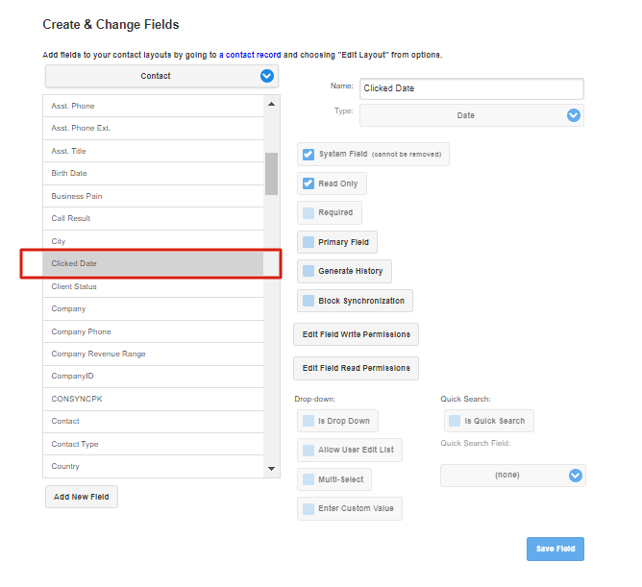
Task: Turn on Block Synchronization
Action: [x=309, y=301]
